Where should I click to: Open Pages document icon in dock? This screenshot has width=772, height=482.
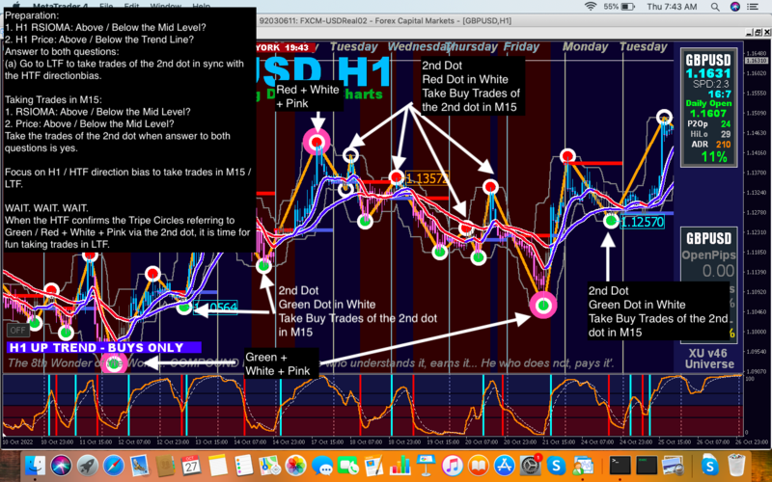(x=373, y=465)
